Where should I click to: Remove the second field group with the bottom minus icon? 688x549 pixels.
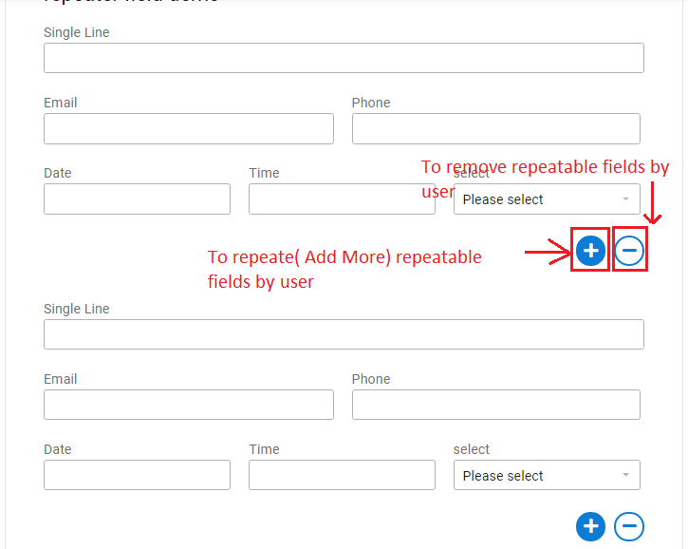click(629, 526)
